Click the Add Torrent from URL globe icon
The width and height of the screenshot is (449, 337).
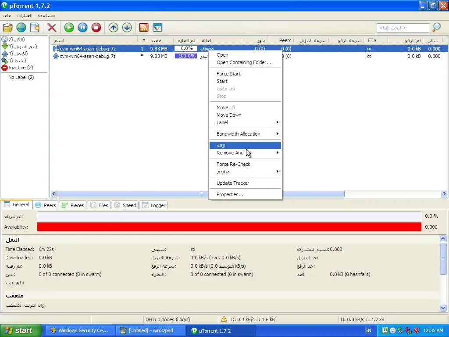coord(21,28)
